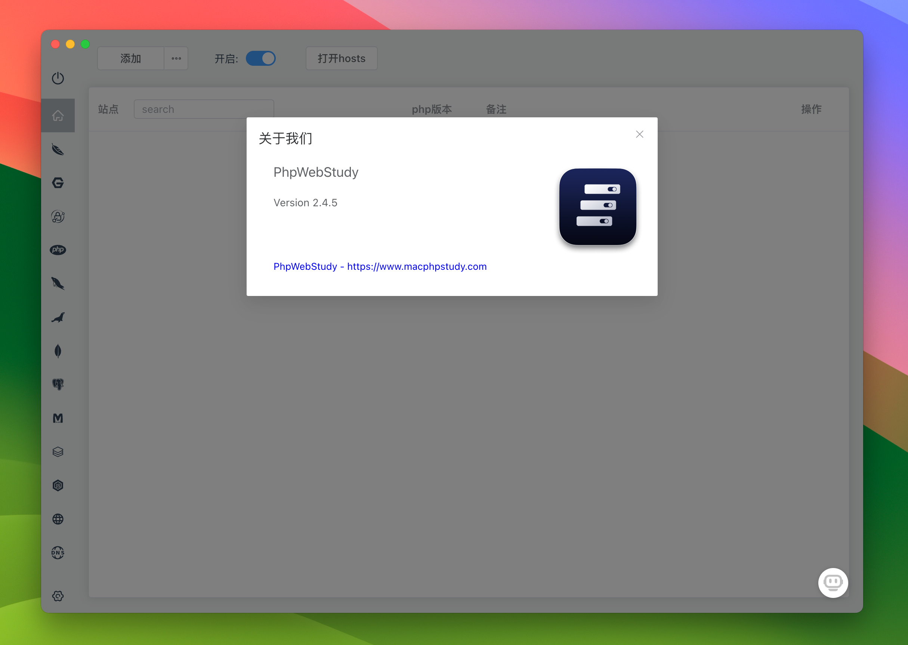Click PhpWebStudy website link
Viewport: 908px width, 645px height.
[x=380, y=266]
